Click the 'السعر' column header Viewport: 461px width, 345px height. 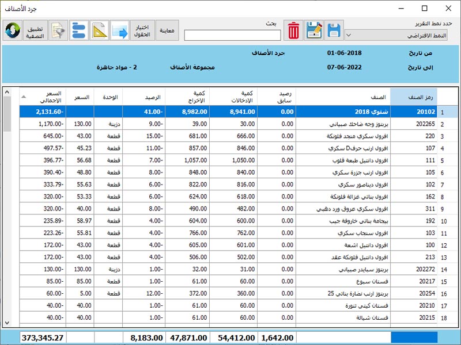[80, 97]
